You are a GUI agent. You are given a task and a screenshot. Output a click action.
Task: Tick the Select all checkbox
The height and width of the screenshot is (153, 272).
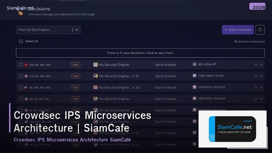click(21, 41)
